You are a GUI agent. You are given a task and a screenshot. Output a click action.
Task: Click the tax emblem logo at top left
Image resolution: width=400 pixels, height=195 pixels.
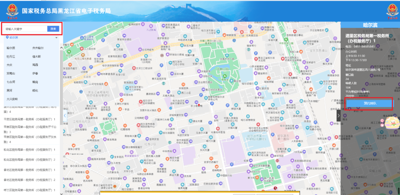pyautogui.click(x=12, y=11)
